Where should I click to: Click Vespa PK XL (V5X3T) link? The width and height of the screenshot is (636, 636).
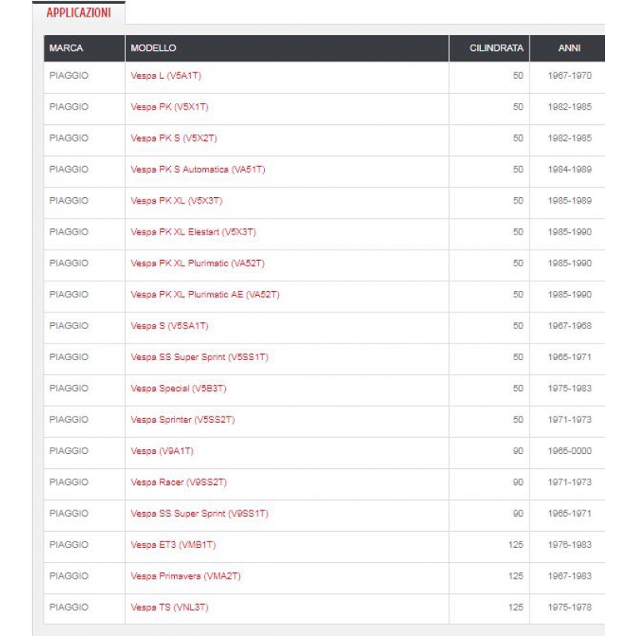click(176, 201)
